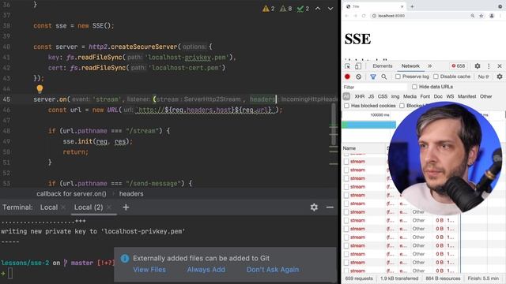Switch to the Local terminal tab
The height and width of the screenshot is (284, 506).
pos(49,207)
